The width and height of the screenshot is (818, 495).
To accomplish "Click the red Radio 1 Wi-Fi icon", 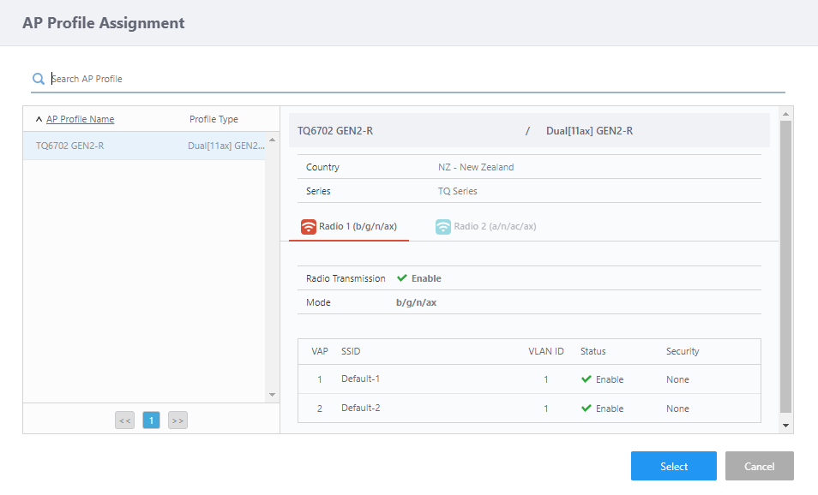I will pos(309,227).
